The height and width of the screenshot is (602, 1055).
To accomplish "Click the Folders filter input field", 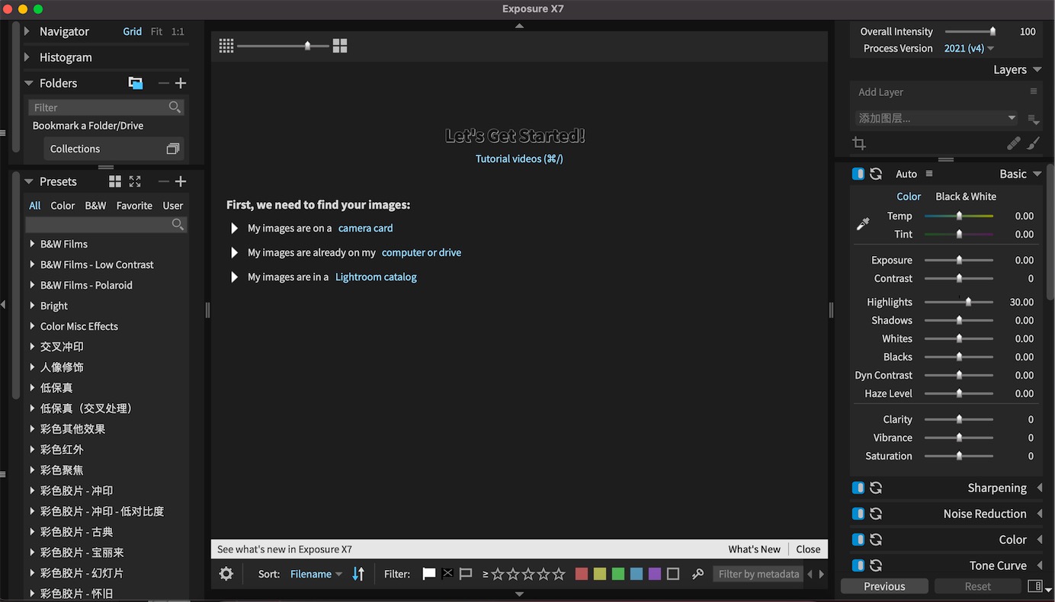I will coord(106,107).
